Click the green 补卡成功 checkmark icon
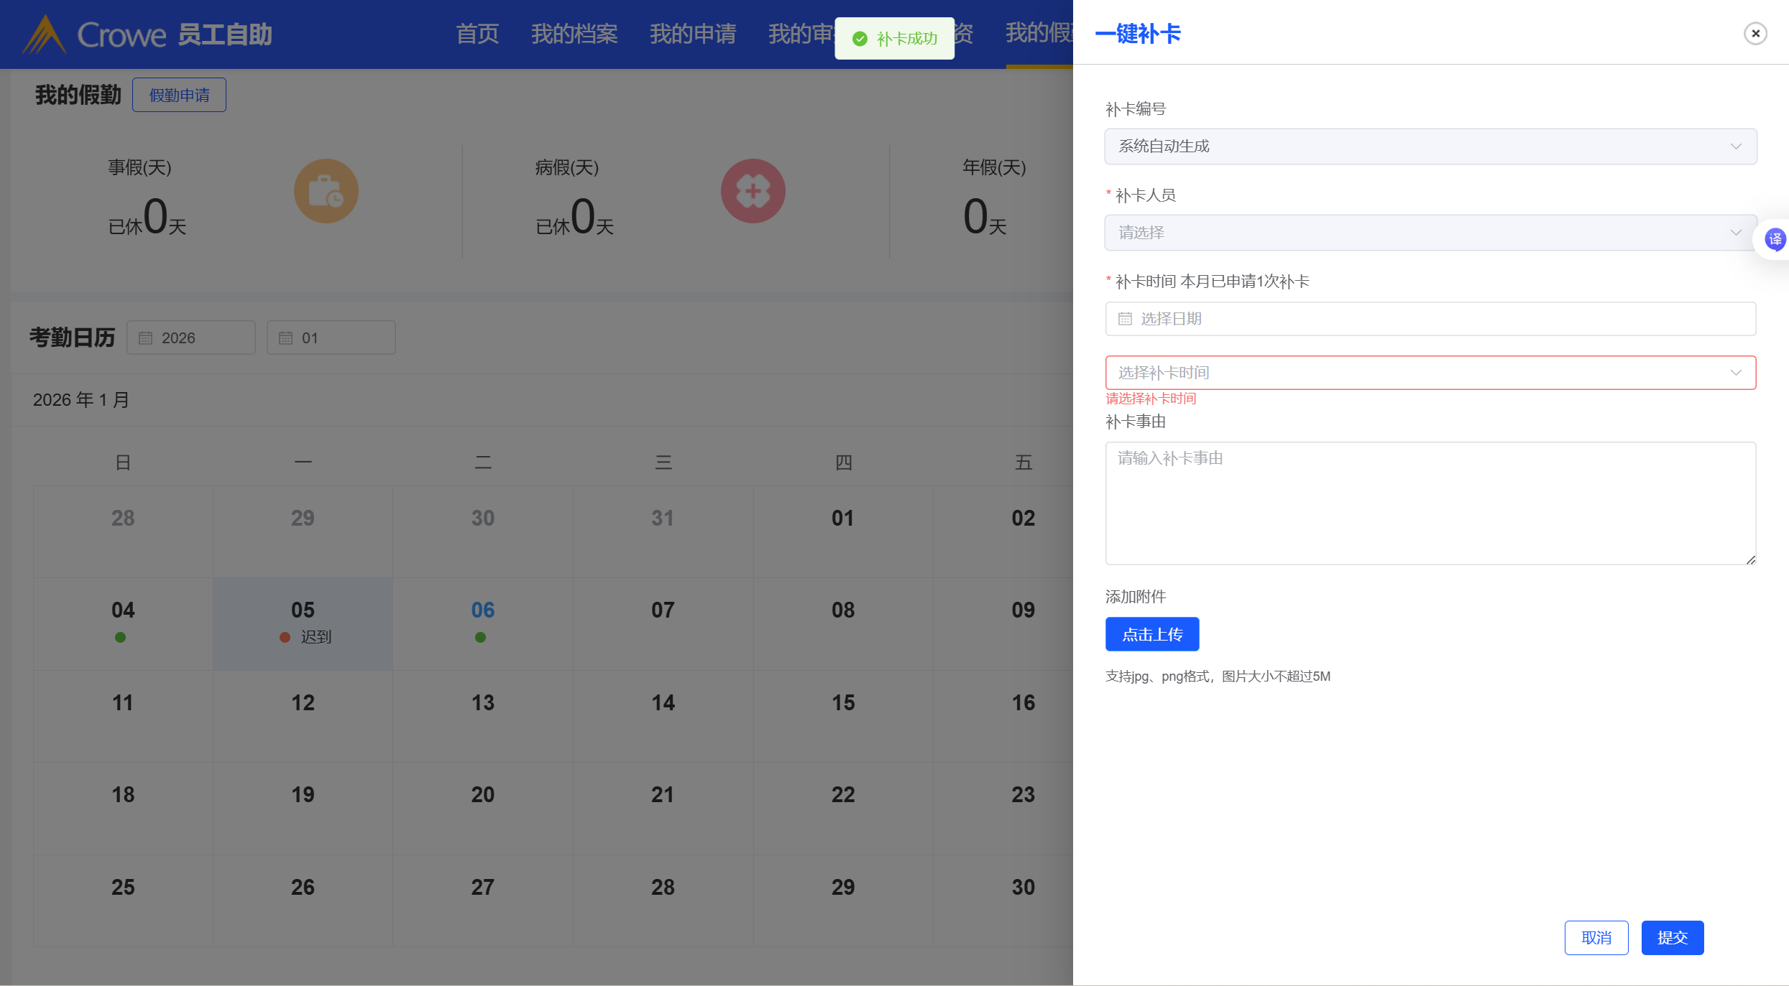1789x986 pixels. click(860, 39)
